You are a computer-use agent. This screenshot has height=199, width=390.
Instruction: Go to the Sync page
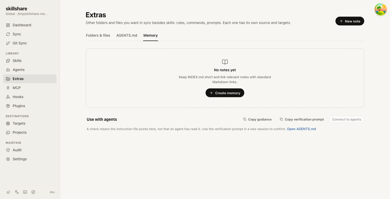[x=30, y=34]
